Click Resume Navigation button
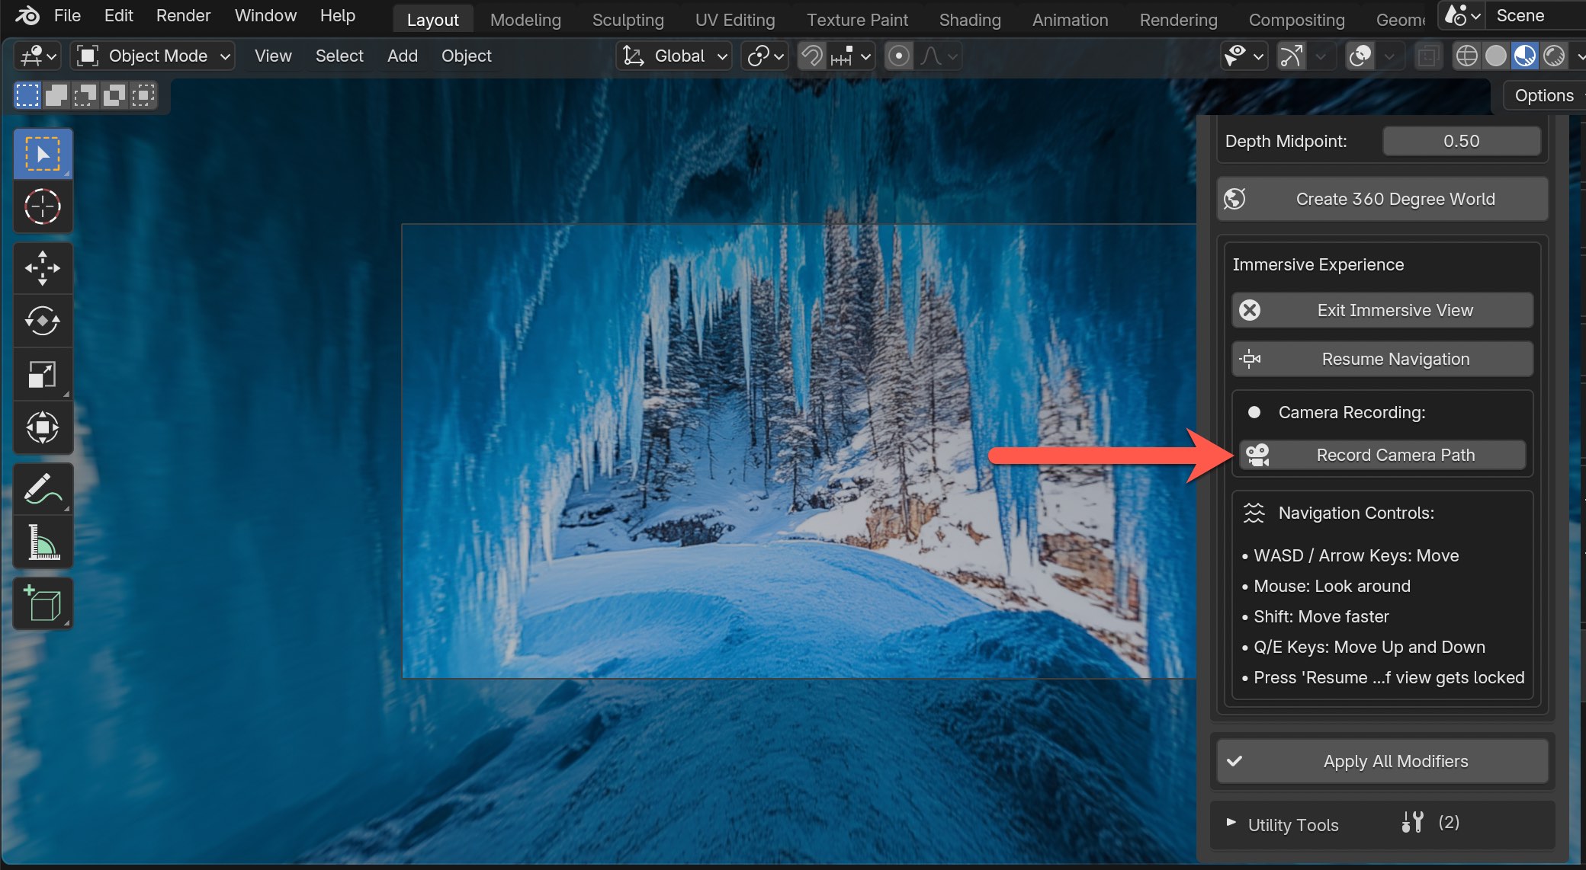The height and width of the screenshot is (870, 1586). point(1382,359)
